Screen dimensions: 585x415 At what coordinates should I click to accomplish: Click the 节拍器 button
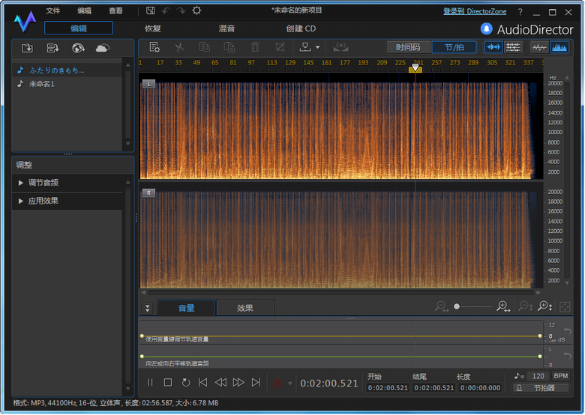pos(541,388)
